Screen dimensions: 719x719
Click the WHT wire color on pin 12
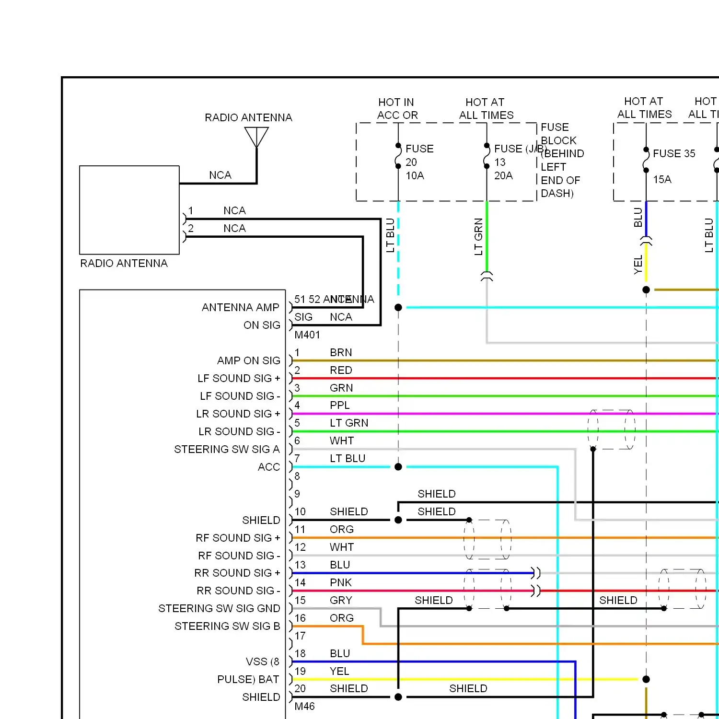tap(342, 547)
